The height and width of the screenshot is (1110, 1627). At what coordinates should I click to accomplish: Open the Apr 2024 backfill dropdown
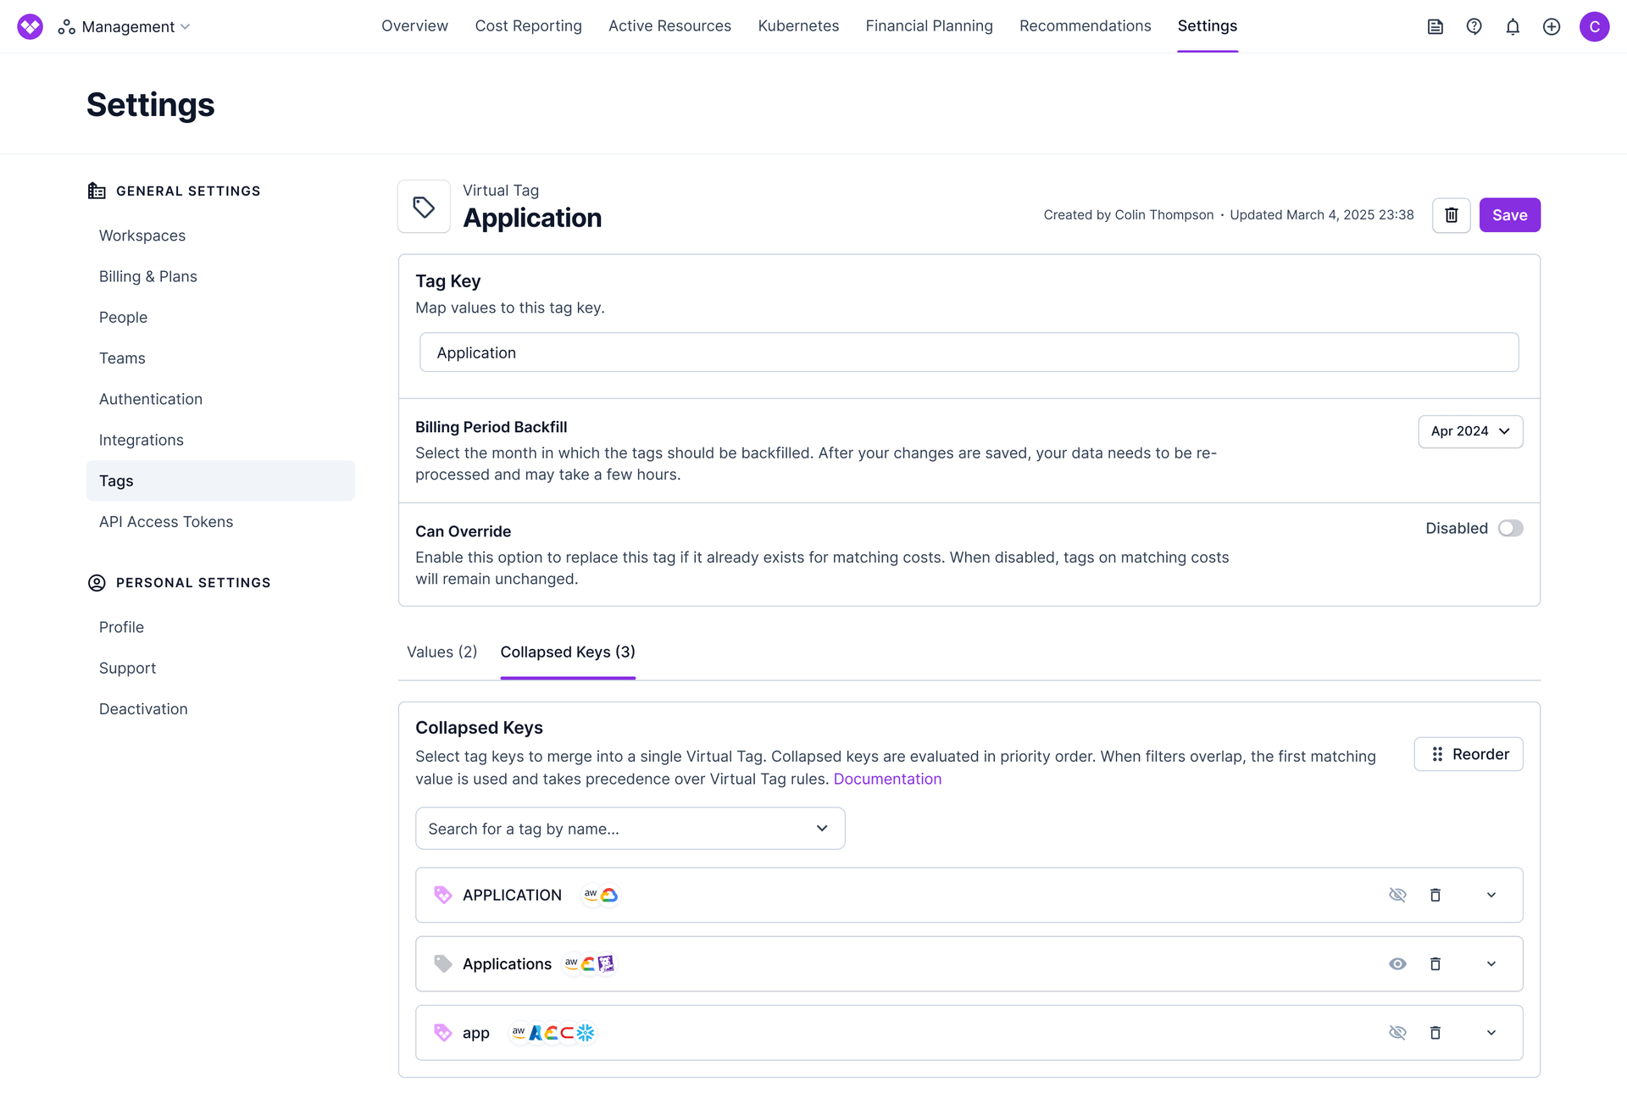pos(1469,431)
